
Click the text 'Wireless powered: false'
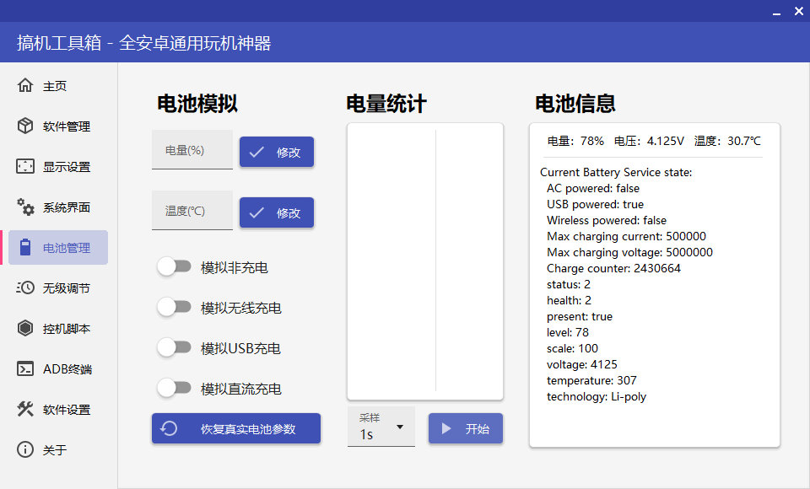(x=607, y=221)
